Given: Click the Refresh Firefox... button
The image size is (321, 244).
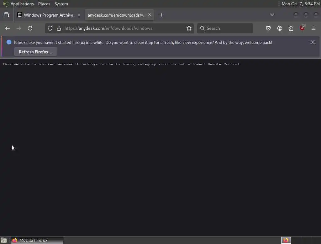Looking at the screenshot, I should pyautogui.click(x=35, y=52).
